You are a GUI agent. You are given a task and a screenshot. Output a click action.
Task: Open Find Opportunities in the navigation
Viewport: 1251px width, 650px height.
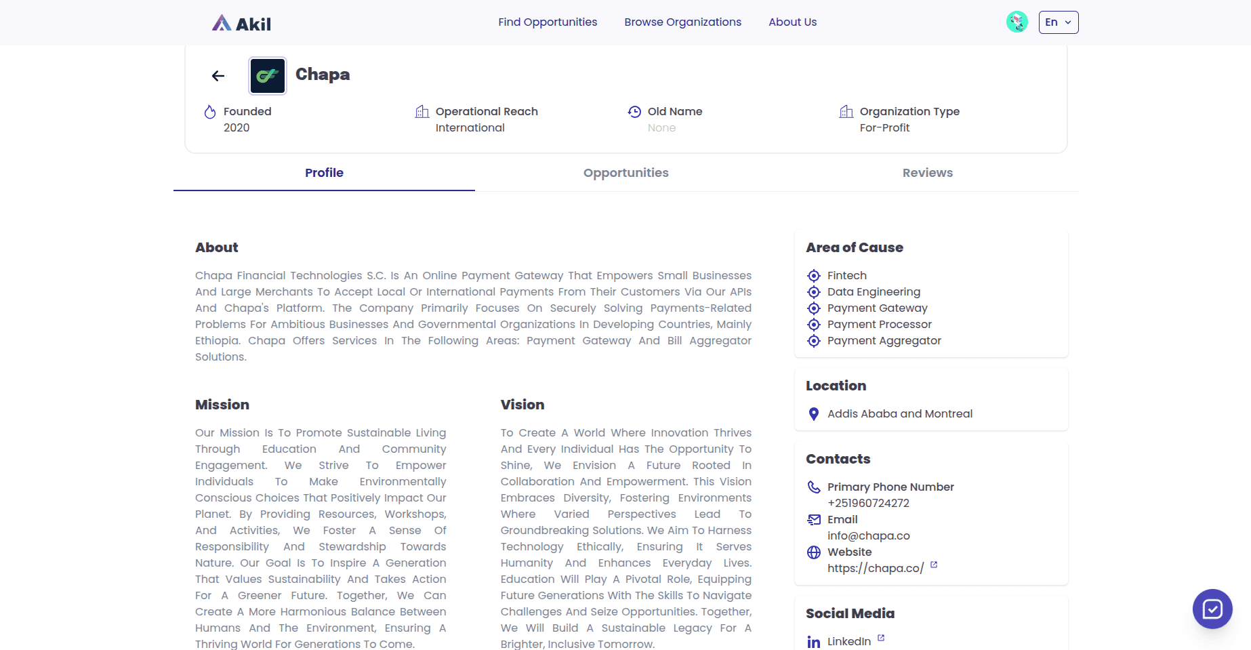(x=548, y=22)
